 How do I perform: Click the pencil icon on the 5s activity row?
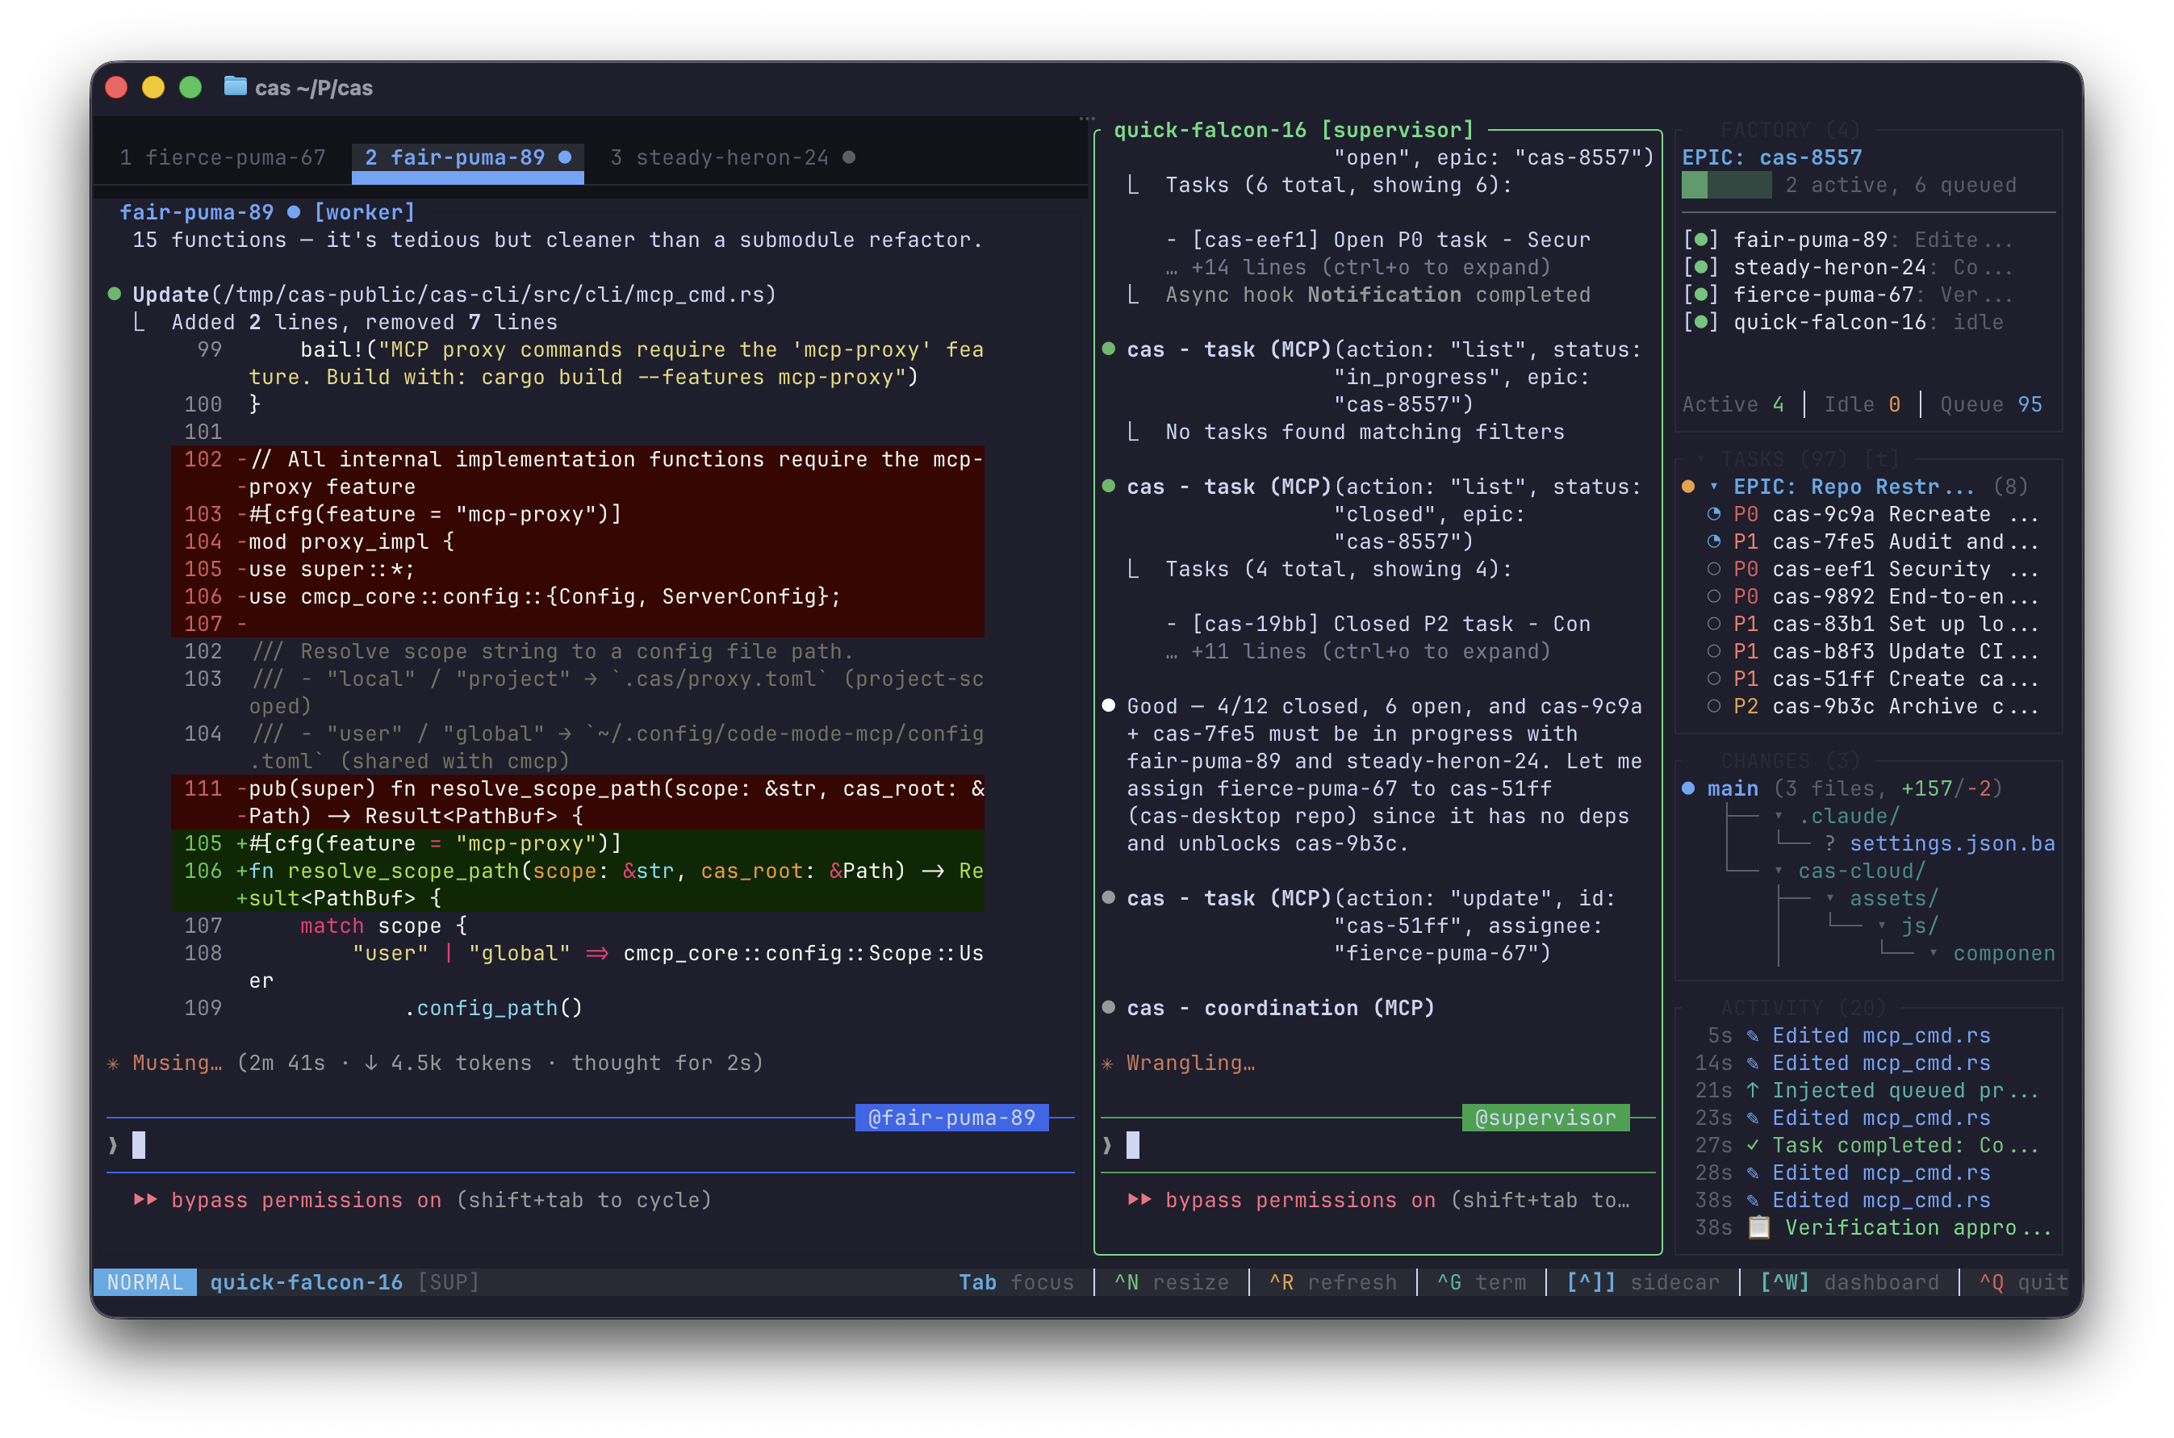click(1752, 1035)
